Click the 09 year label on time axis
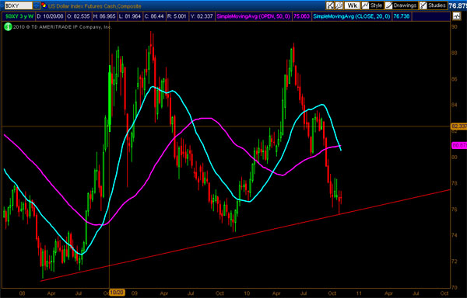Image resolution: width=467 pixels, height=298 pixels. coord(134,293)
